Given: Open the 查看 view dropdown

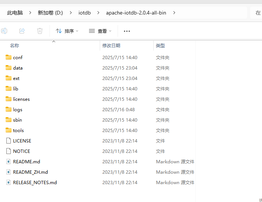Looking at the screenshot, I should 100,31.
